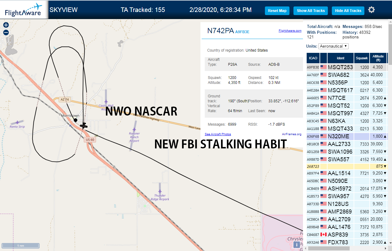Screen dimensions: 392x251
Task: Open the Units Aeronautical dropdown
Action: coord(333,46)
